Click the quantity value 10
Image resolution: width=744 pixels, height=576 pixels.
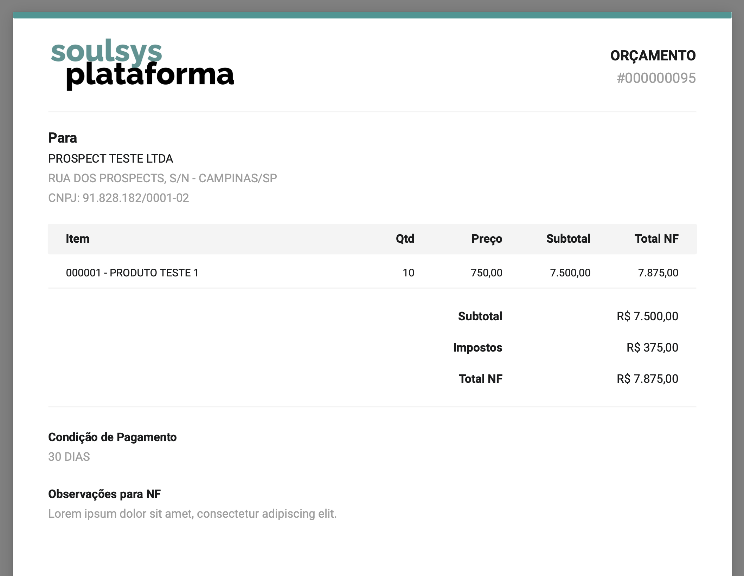[408, 273]
